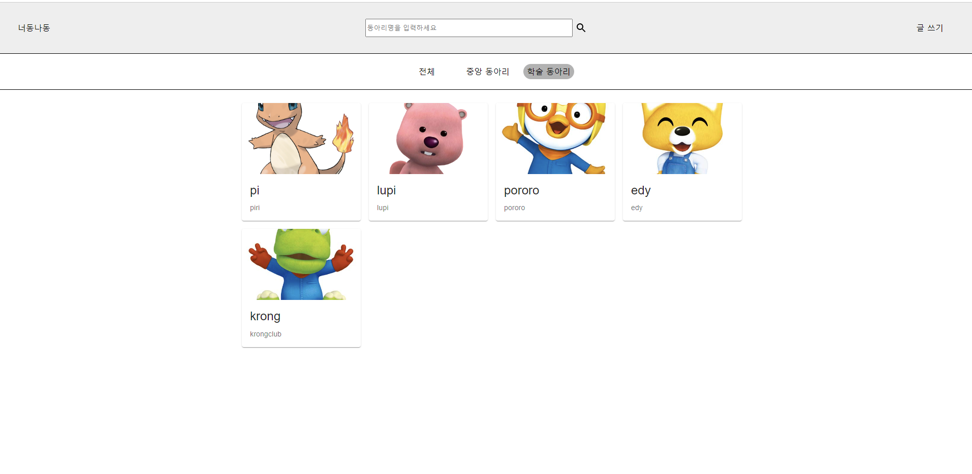Select the 중앙 동아리 tab
The height and width of the screenshot is (474, 972).
[488, 72]
